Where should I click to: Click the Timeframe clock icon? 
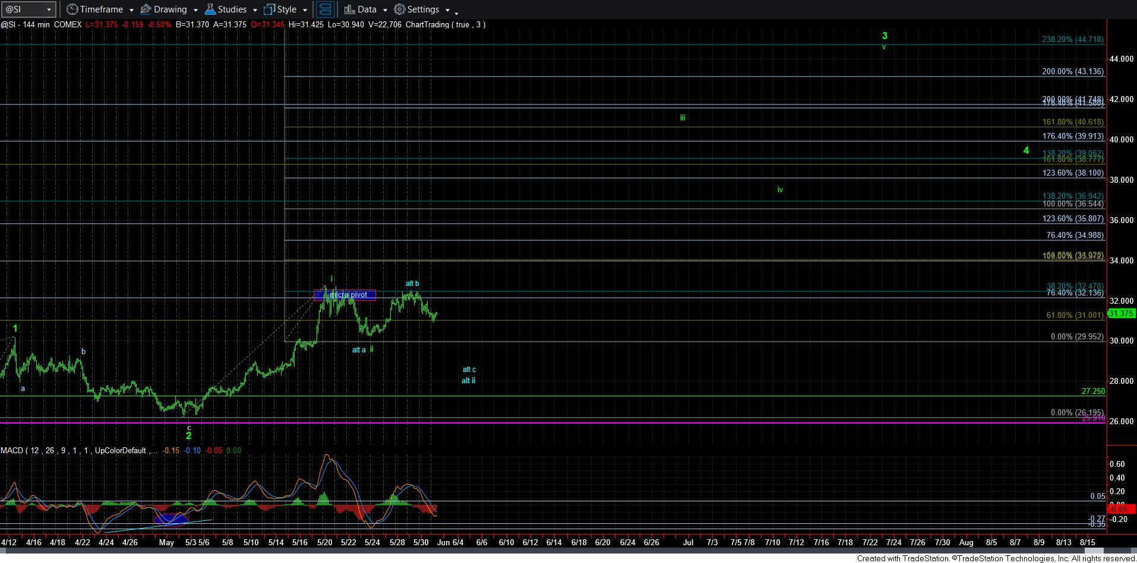(72, 9)
